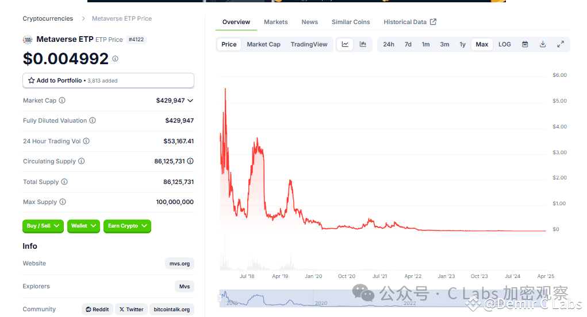Open the mvs.org website link
The height and width of the screenshot is (317, 587).
click(179, 264)
